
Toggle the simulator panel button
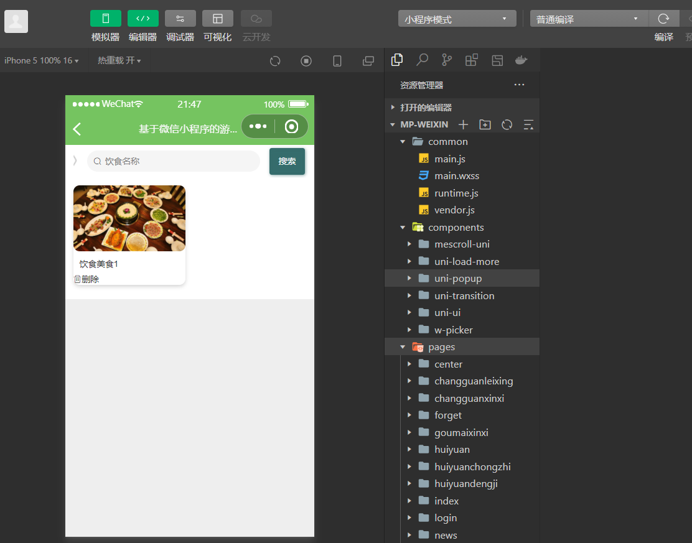point(105,19)
